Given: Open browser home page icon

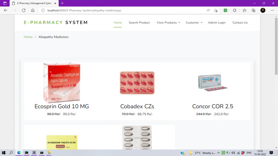Looking at the screenshot, I should (x=33, y=10).
